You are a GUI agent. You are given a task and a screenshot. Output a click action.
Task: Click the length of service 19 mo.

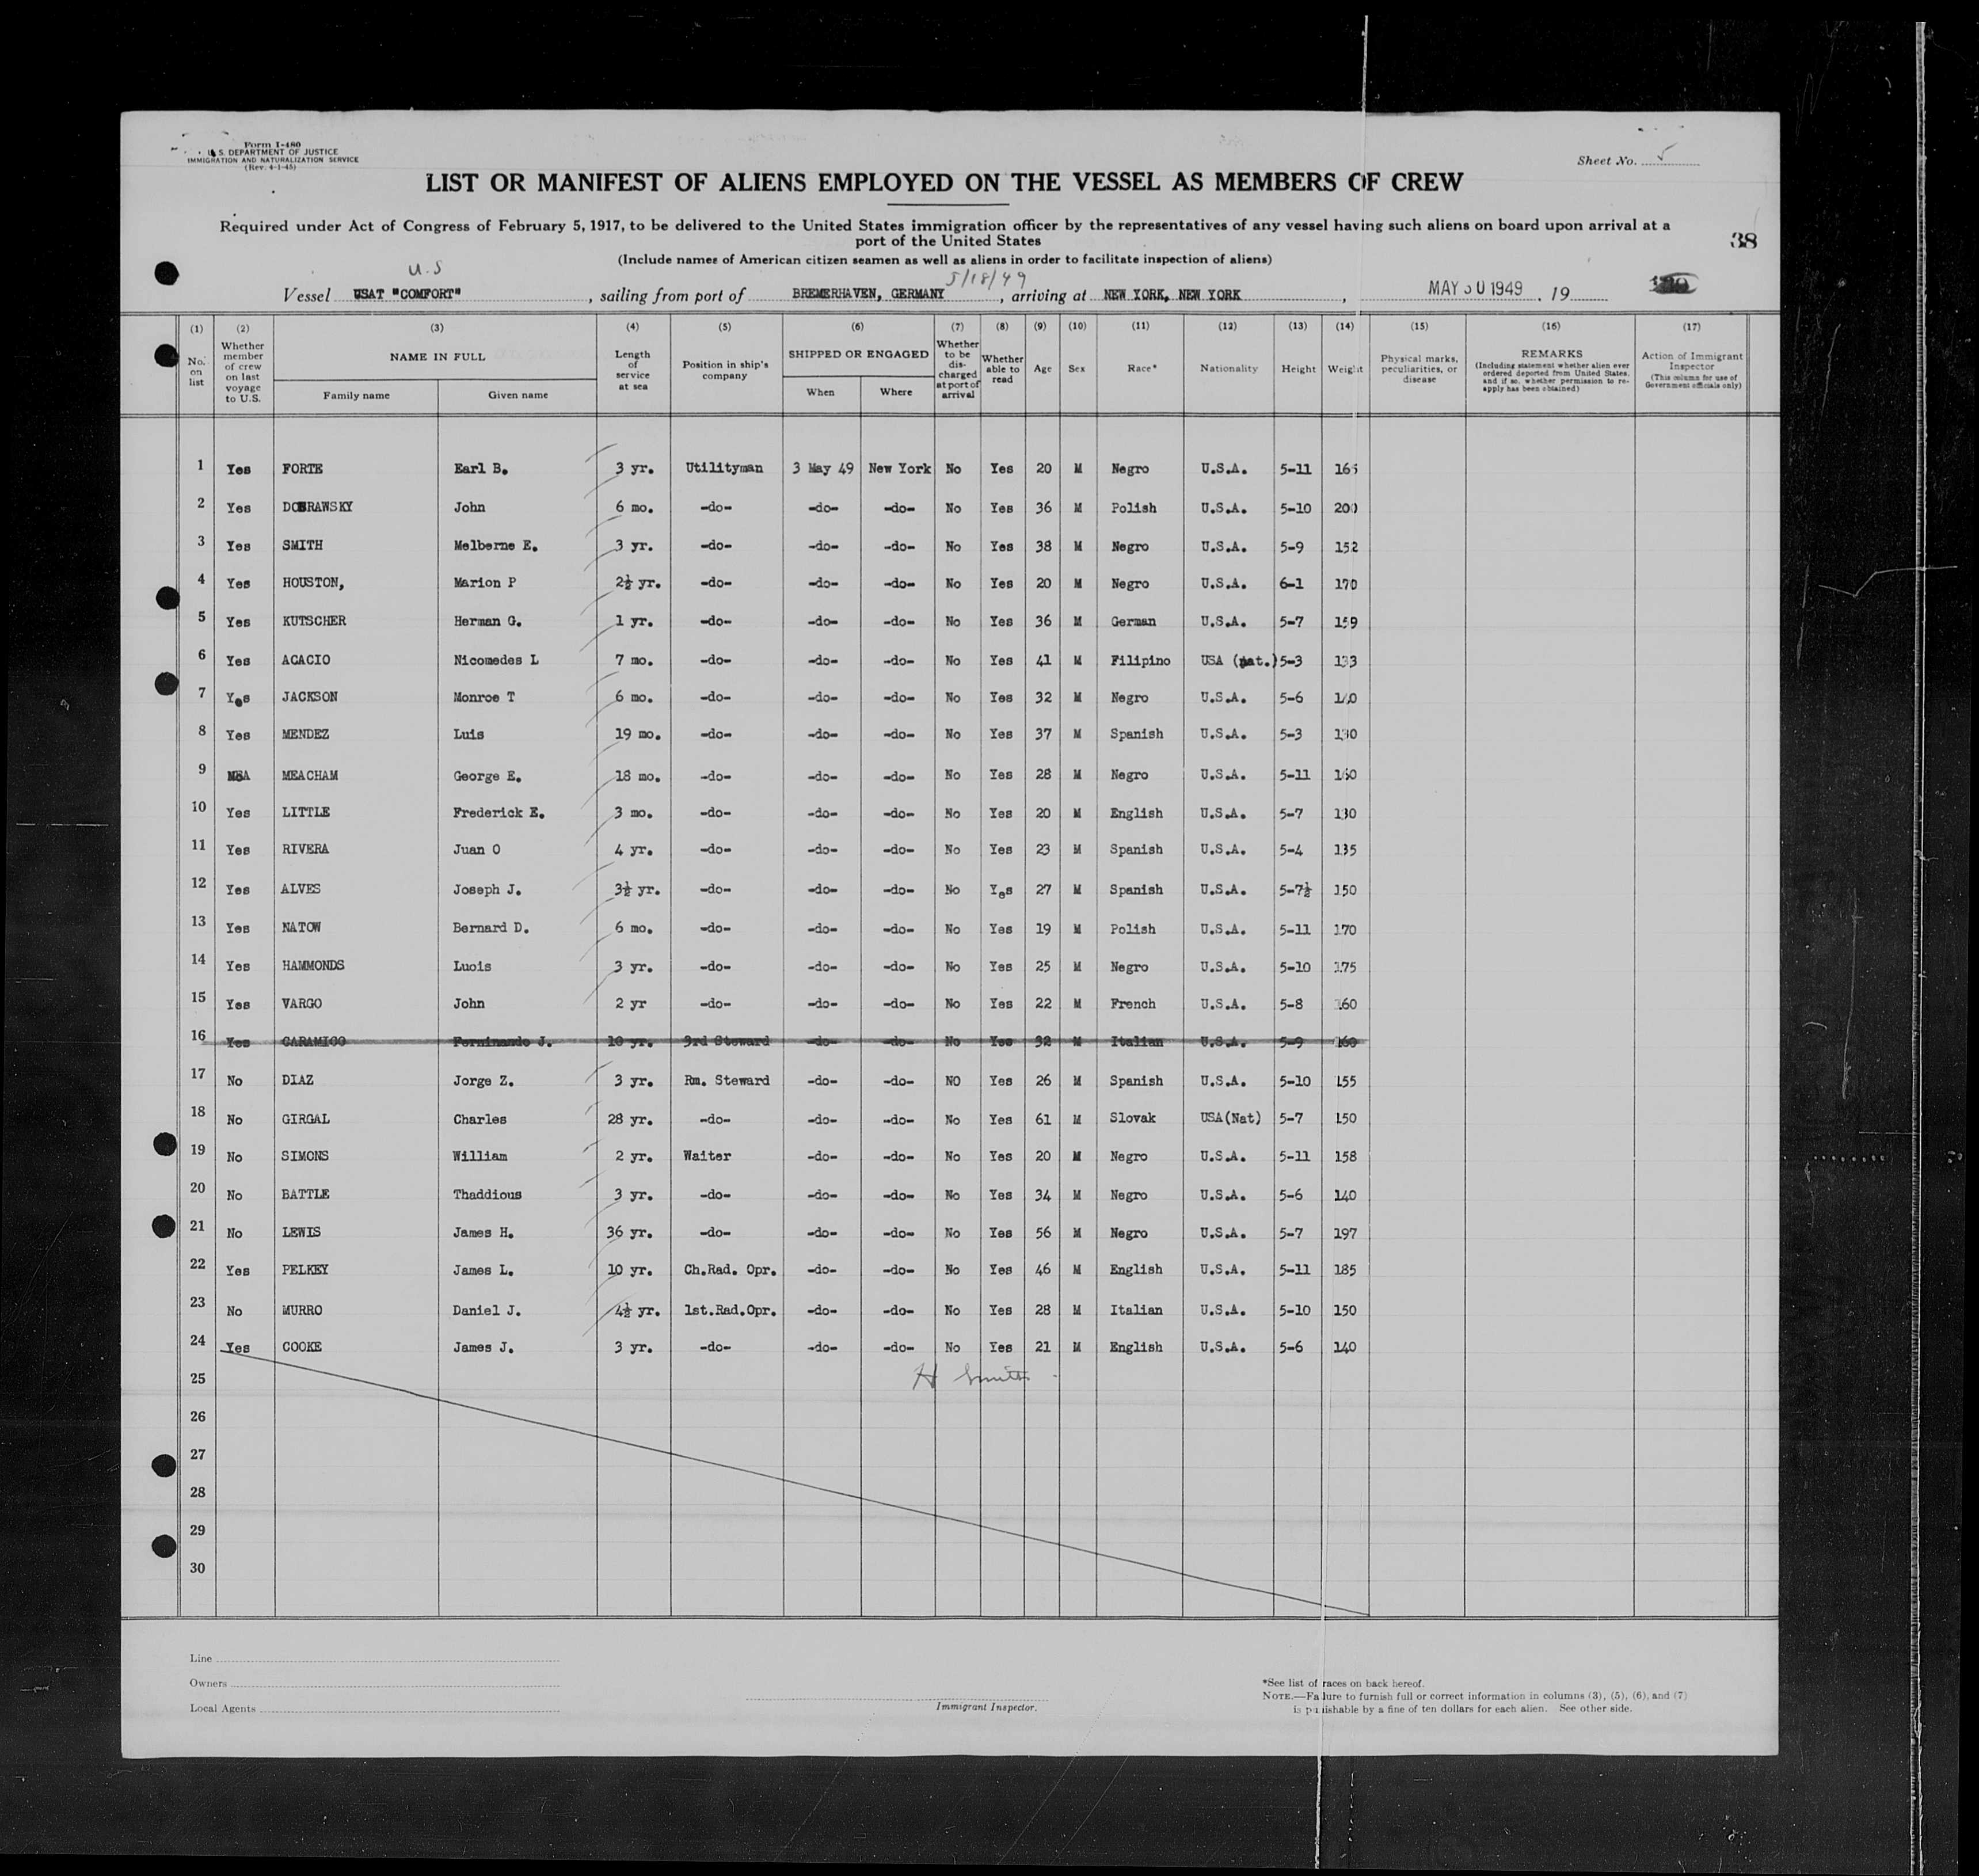(638, 734)
